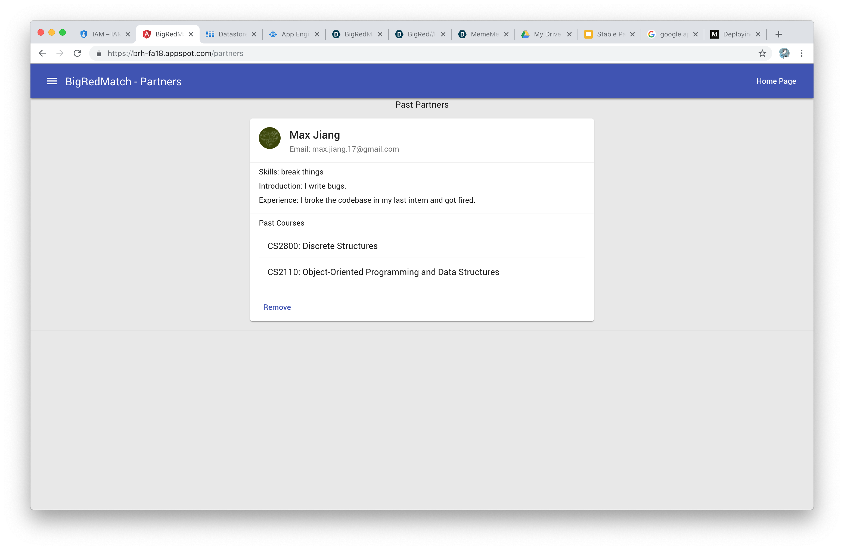Select CS2110 Object-Oriented Programming course
This screenshot has width=844, height=550.
383,272
